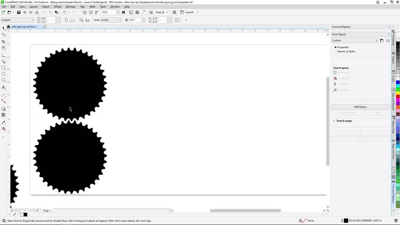Screen dimensions: 400x225
Task: Open the File menu
Action: (4, 6)
